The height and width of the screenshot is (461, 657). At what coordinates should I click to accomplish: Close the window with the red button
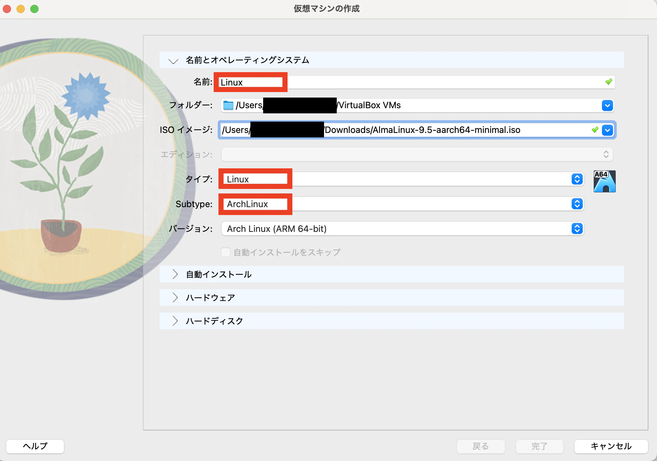(7, 9)
